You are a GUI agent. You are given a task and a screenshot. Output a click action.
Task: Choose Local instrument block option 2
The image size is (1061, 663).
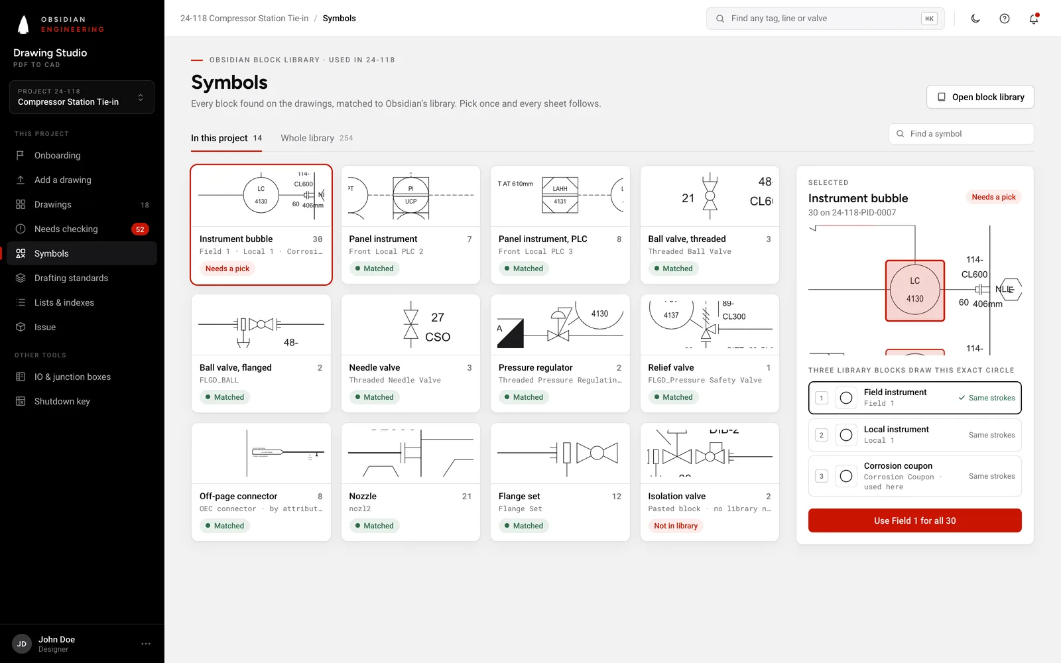pyautogui.click(x=915, y=435)
